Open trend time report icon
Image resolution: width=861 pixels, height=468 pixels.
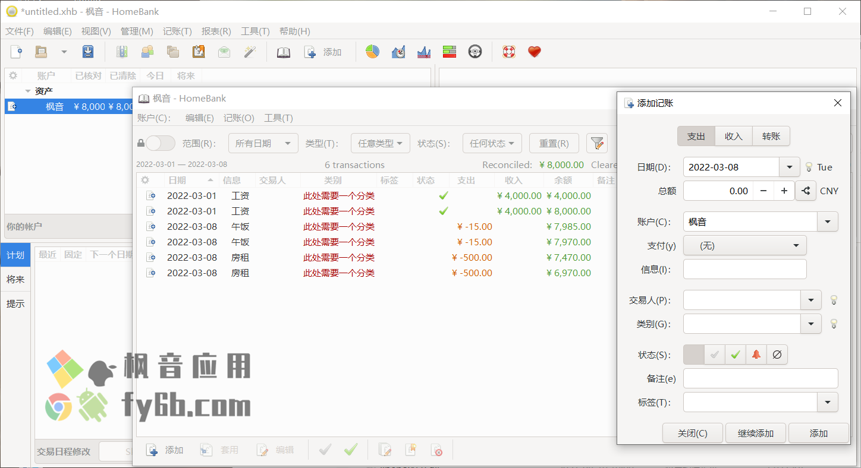coord(398,52)
